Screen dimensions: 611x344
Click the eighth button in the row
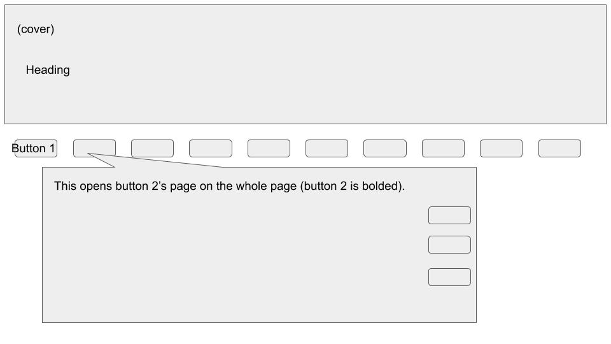click(x=443, y=148)
